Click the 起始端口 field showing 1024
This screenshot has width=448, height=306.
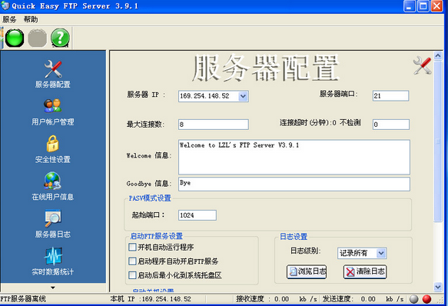pos(197,215)
